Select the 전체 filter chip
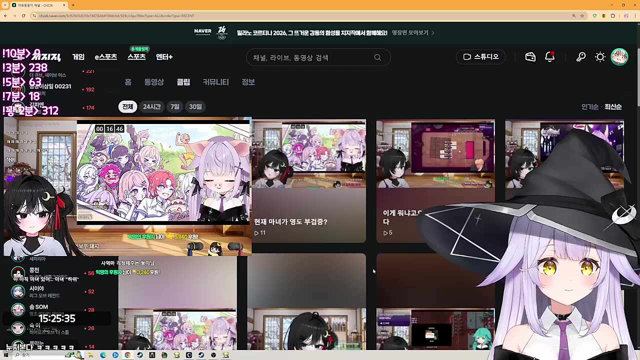 click(x=127, y=106)
